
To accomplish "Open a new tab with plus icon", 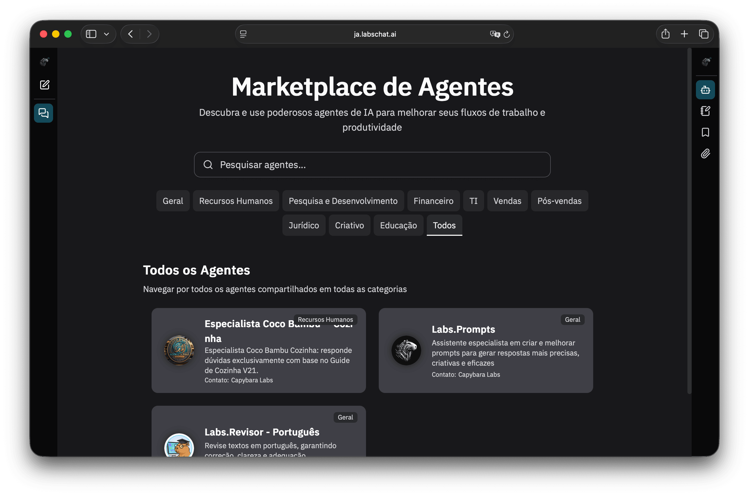I will pyautogui.click(x=684, y=34).
